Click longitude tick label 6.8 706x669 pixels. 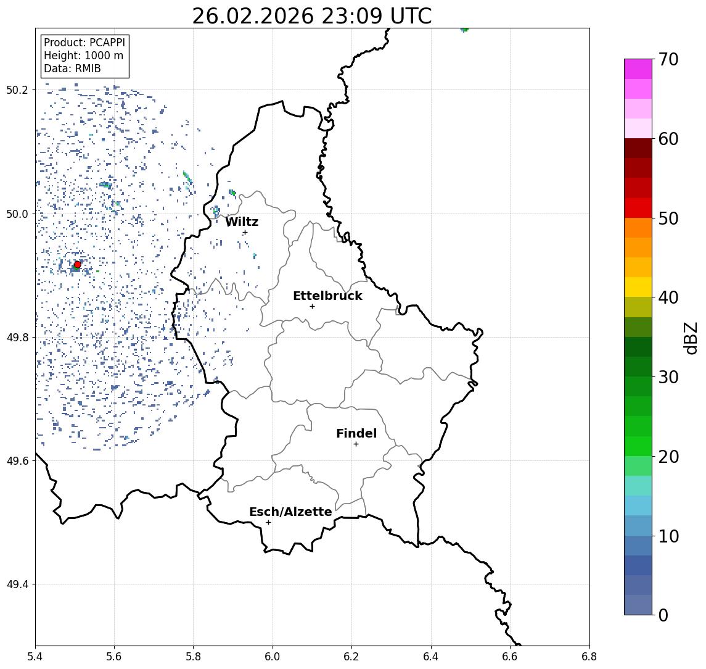click(x=589, y=657)
